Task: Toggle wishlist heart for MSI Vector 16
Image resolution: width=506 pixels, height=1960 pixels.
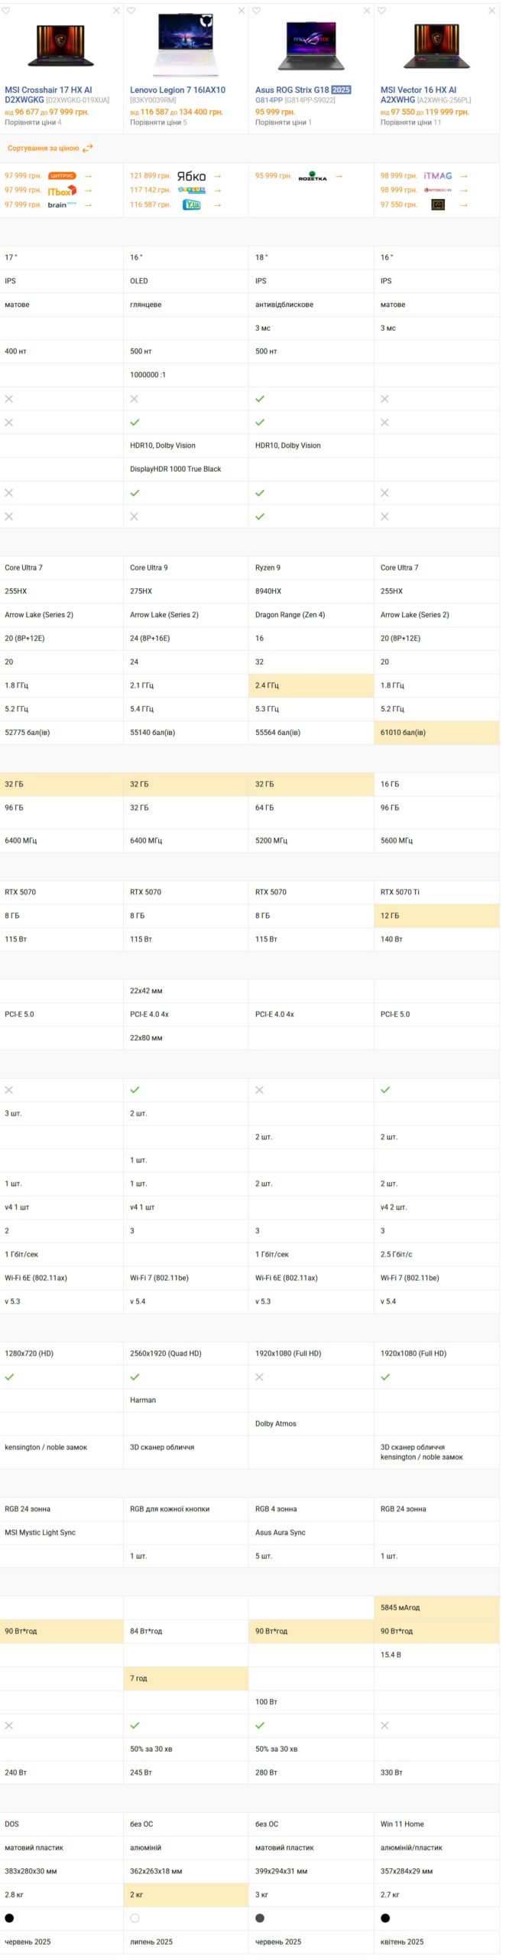Action: (381, 11)
